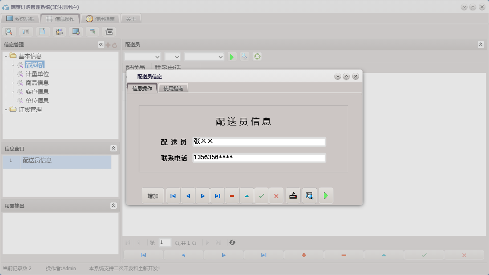Switch to the 使用指南 tab in the dialog

click(174, 88)
